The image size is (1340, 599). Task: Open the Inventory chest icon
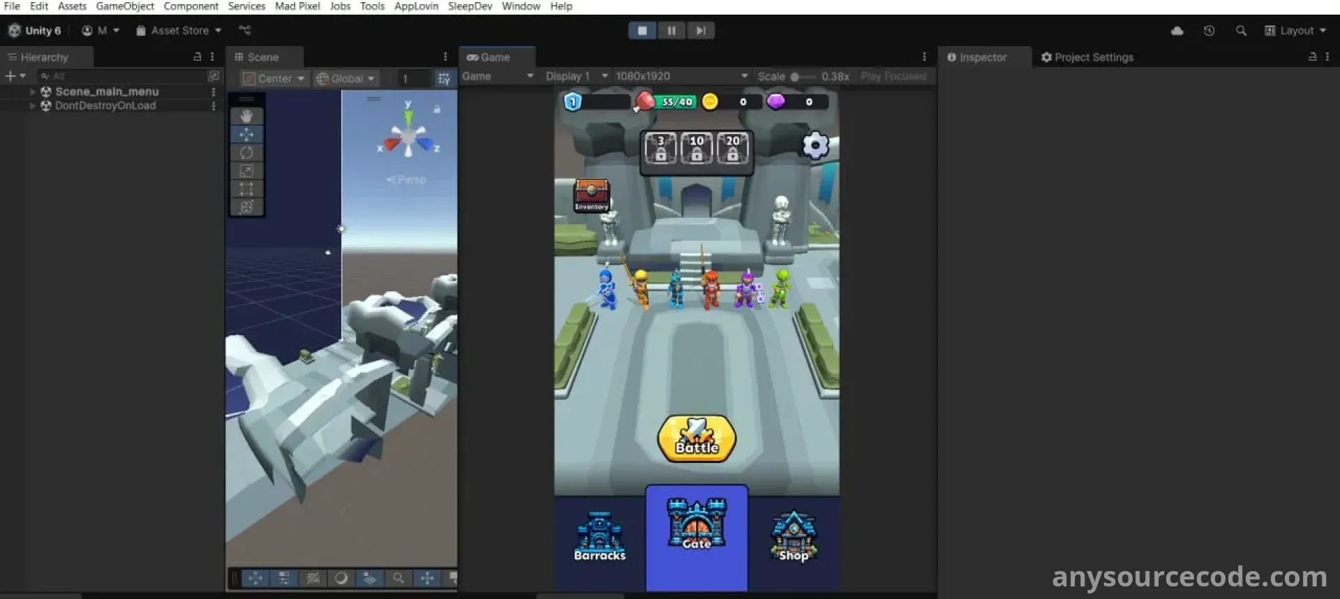pyautogui.click(x=591, y=194)
